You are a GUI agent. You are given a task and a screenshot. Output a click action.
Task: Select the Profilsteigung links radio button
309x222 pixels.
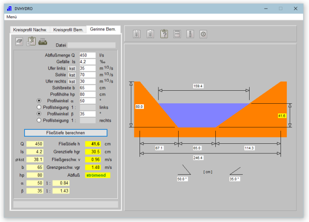(x=39, y=107)
